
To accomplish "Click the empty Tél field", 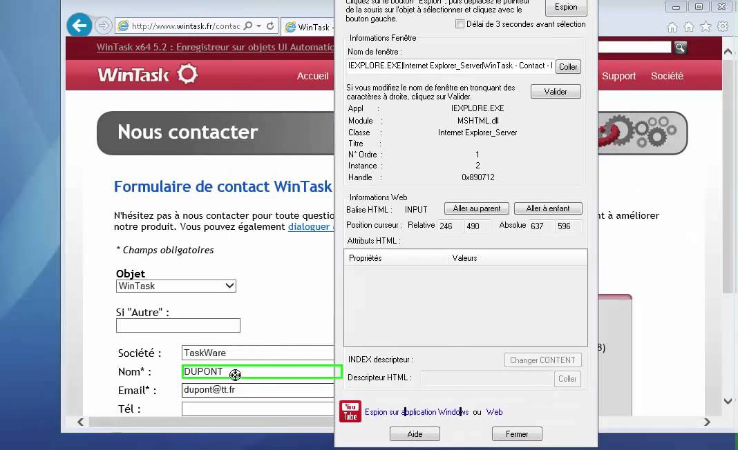I will click(258, 409).
